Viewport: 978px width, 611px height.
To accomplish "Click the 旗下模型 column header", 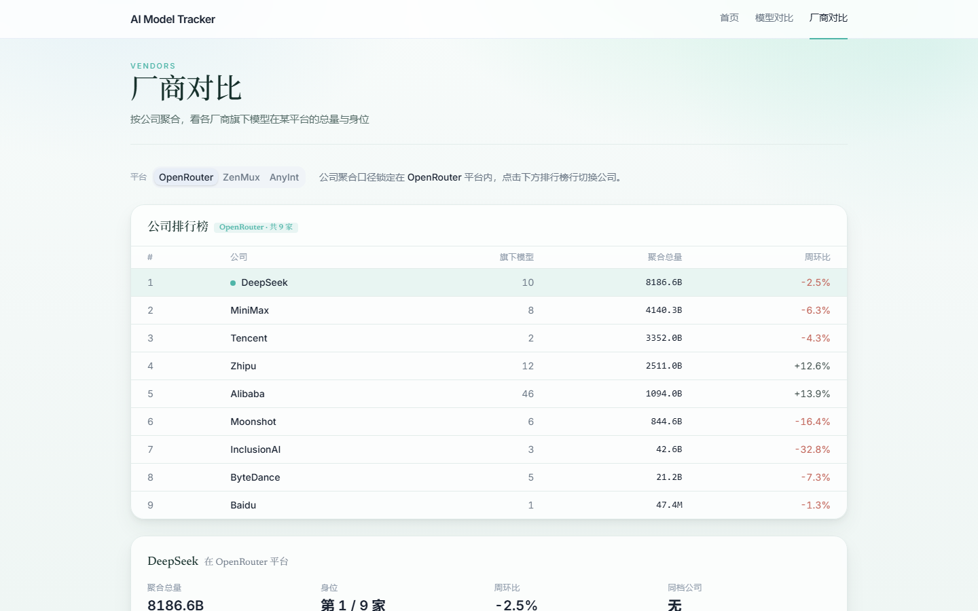I will click(517, 257).
